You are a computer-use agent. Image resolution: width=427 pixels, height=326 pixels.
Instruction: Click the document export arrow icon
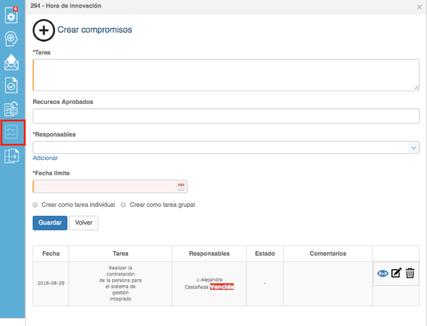(11, 156)
